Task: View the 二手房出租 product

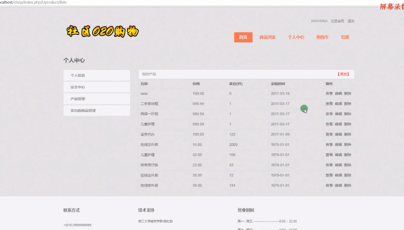Action: click(329, 104)
